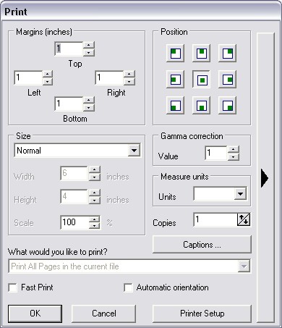Open the Measure units dropdown
Screen dimensions: 282x328
[x=240, y=194]
